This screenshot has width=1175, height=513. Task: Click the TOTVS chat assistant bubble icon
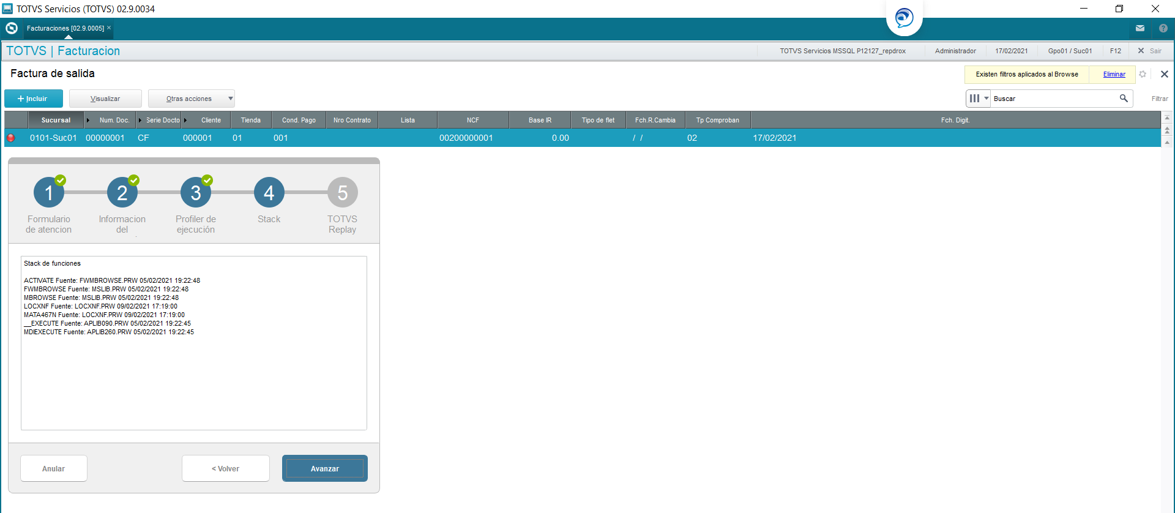click(x=905, y=18)
